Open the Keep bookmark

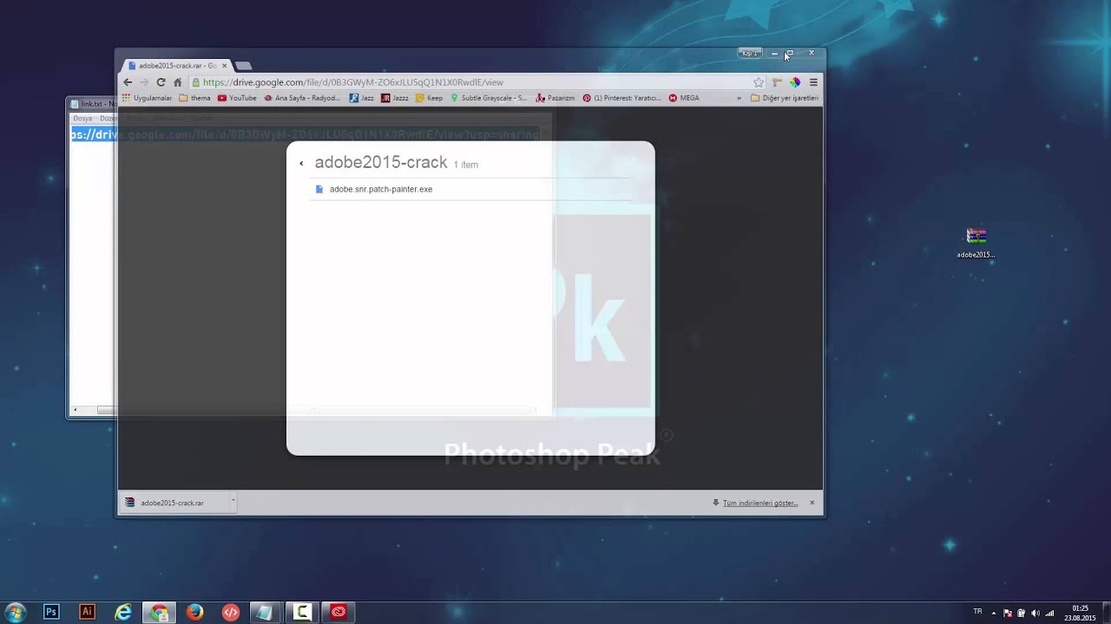[429, 98]
